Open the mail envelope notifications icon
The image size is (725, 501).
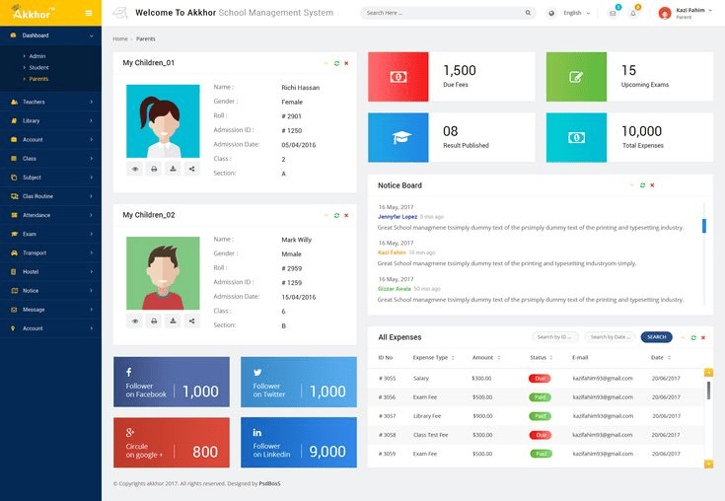(613, 14)
